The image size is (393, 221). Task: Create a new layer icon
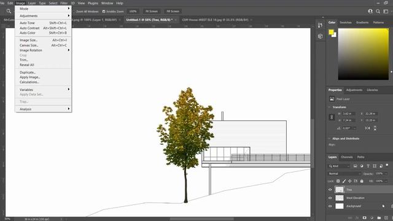[x=386, y=218]
